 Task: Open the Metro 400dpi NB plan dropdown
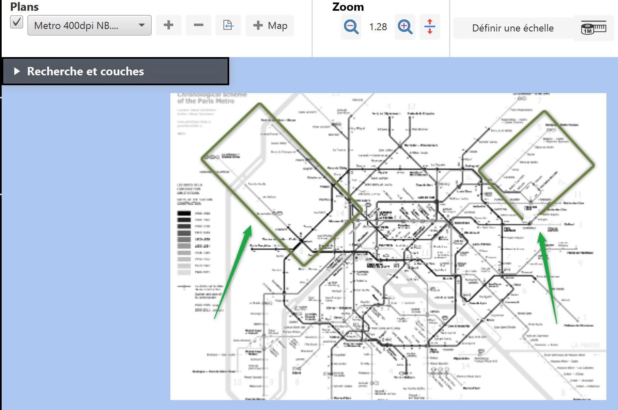(90, 25)
